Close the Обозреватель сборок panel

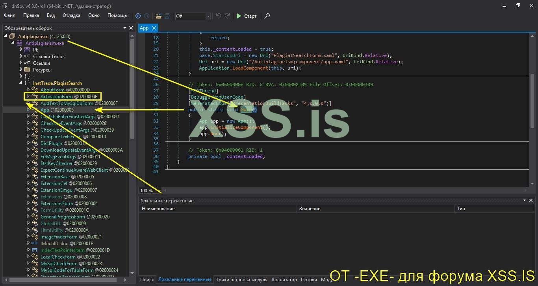coord(131,28)
